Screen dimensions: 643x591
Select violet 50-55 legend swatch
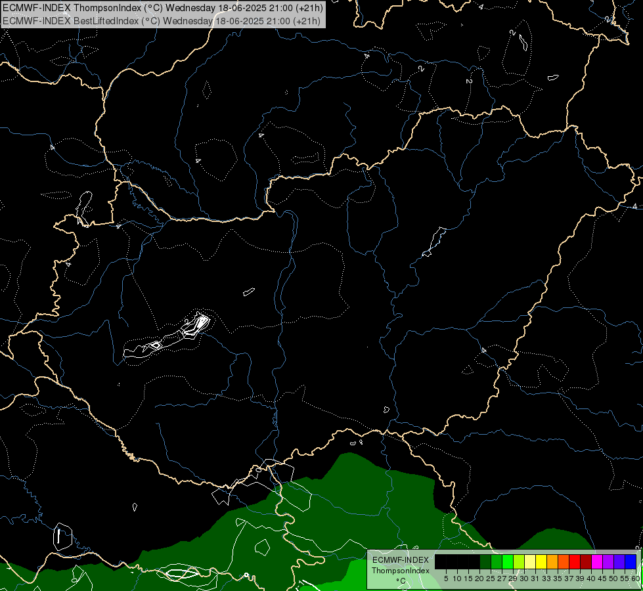click(619, 562)
